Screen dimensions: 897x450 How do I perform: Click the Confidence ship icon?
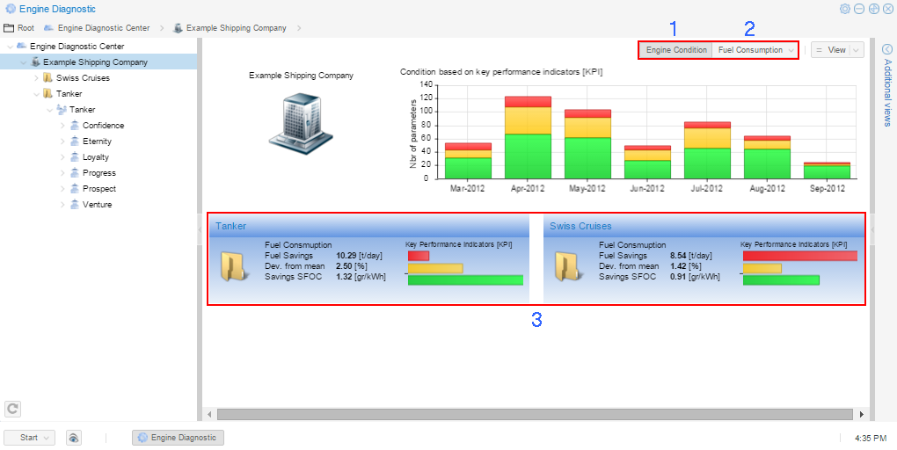pos(75,125)
